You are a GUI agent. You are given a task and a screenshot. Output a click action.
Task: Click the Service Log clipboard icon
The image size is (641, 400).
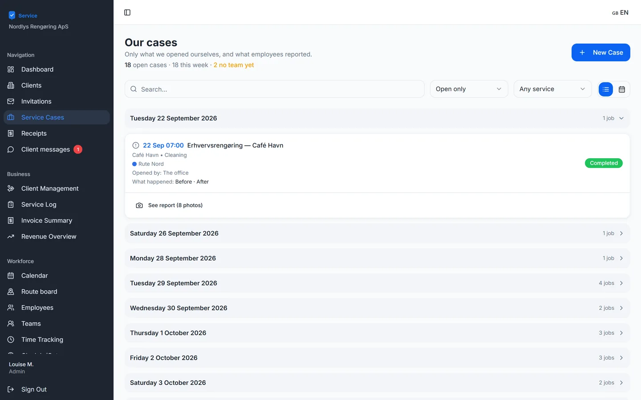click(x=11, y=204)
